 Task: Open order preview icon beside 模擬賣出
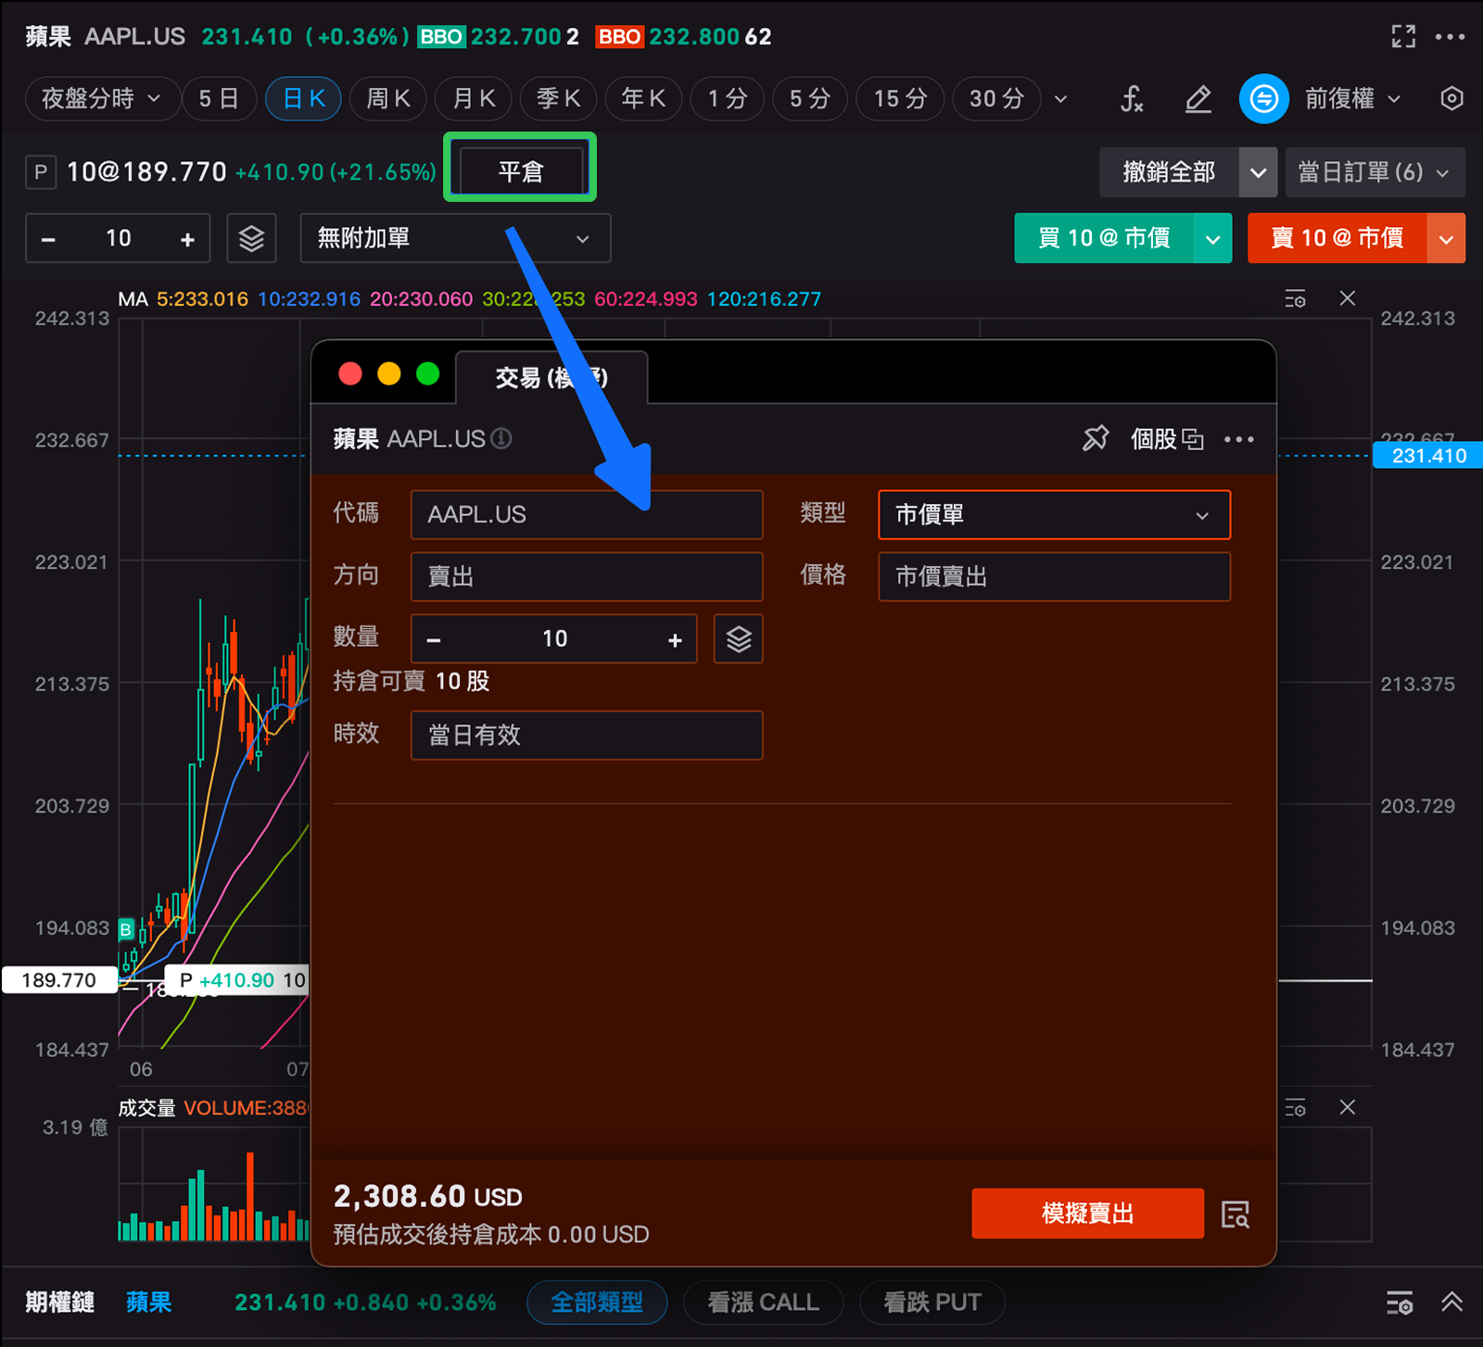tap(1235, 1214)
